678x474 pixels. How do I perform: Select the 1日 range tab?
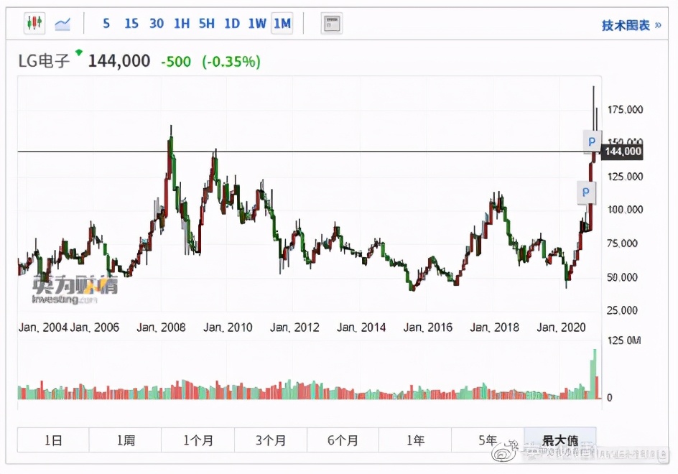click(53, 440)
